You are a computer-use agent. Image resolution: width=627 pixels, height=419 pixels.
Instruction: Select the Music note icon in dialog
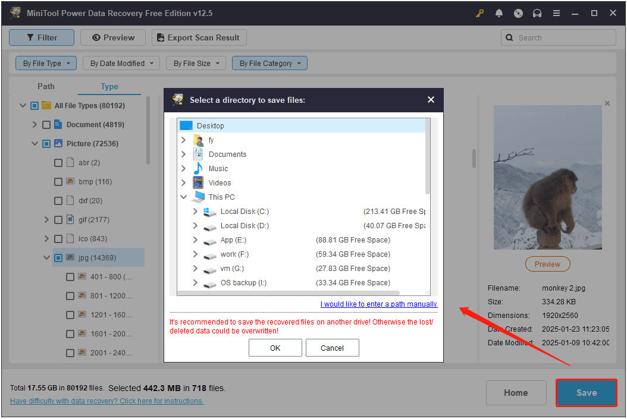click(198, 169)
